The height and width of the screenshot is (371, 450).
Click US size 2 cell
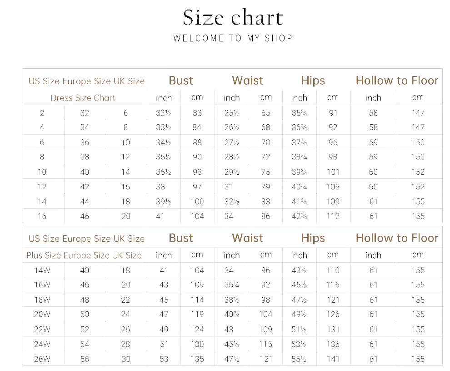pos(42,113)
